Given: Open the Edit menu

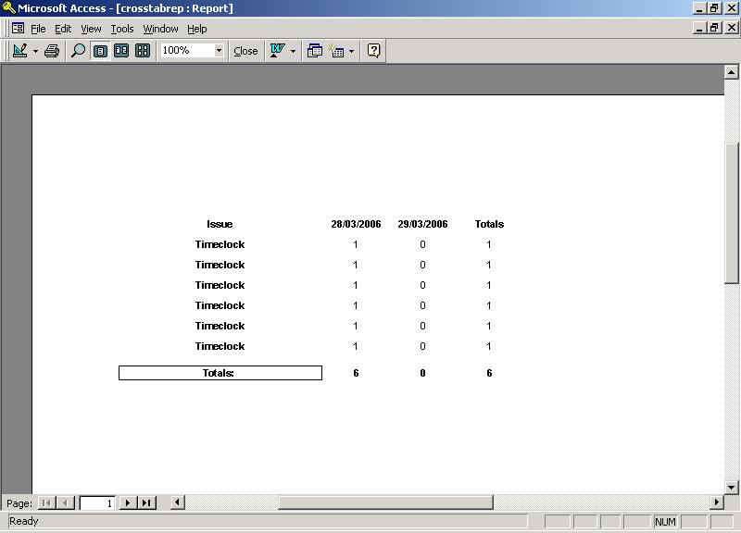Looking at the screenshot, I should [63, 29].
